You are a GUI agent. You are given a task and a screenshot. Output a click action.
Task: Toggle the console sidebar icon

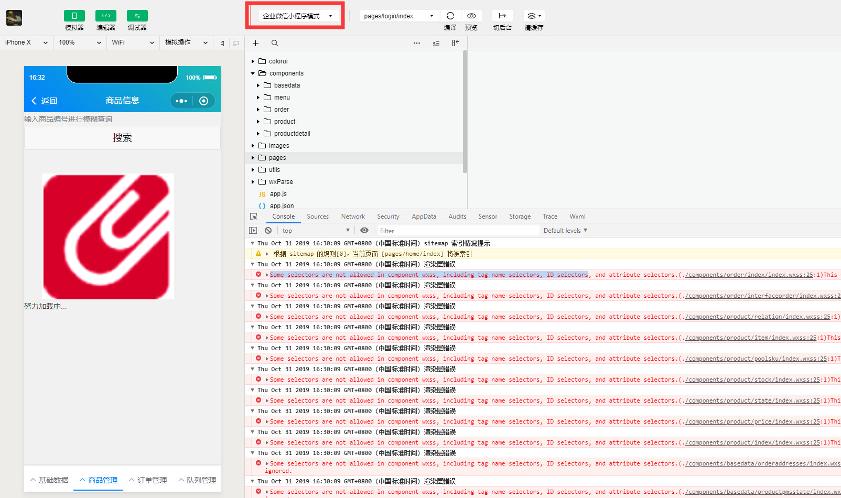coord(253,231)
